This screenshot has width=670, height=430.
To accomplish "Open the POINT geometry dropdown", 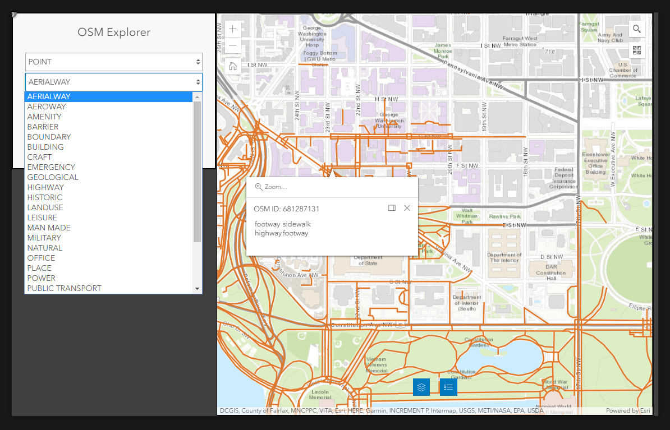I will (x=114, y=62).
